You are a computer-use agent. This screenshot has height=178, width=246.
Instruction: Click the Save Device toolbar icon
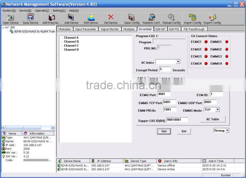pyautogui.click(x=30, y=17)
